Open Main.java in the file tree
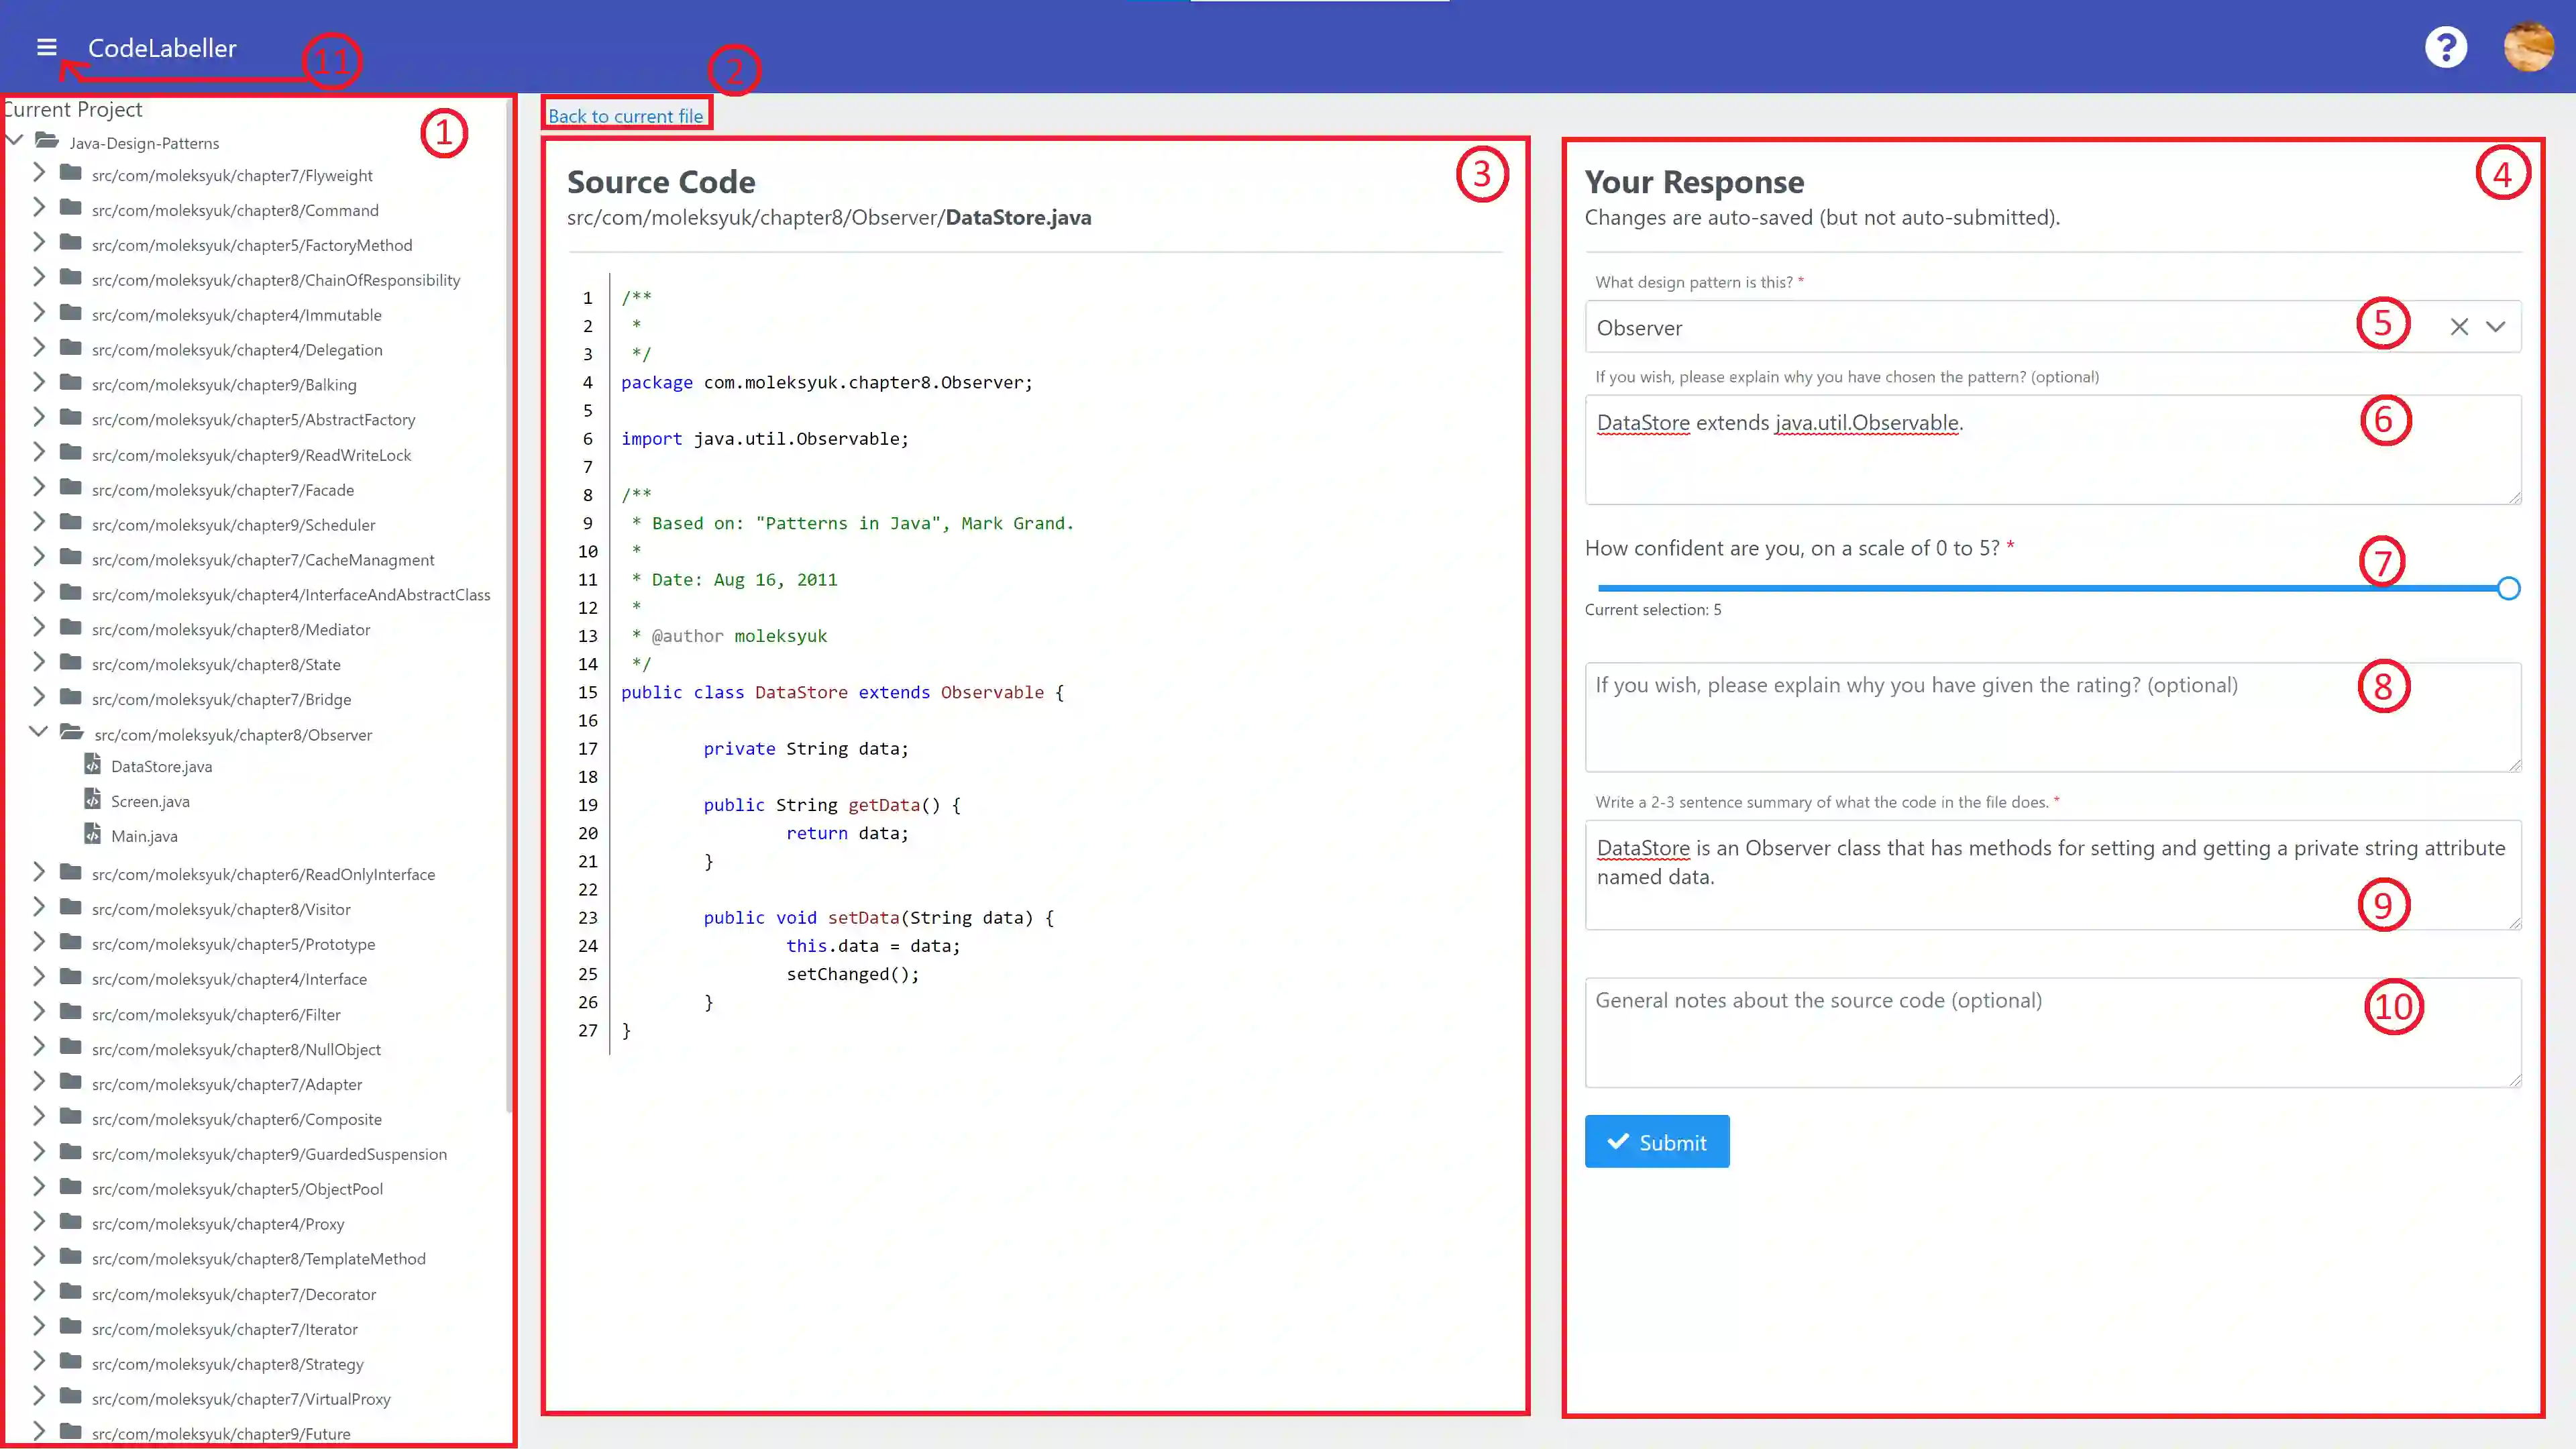2576x1449 pixels. 144,836
